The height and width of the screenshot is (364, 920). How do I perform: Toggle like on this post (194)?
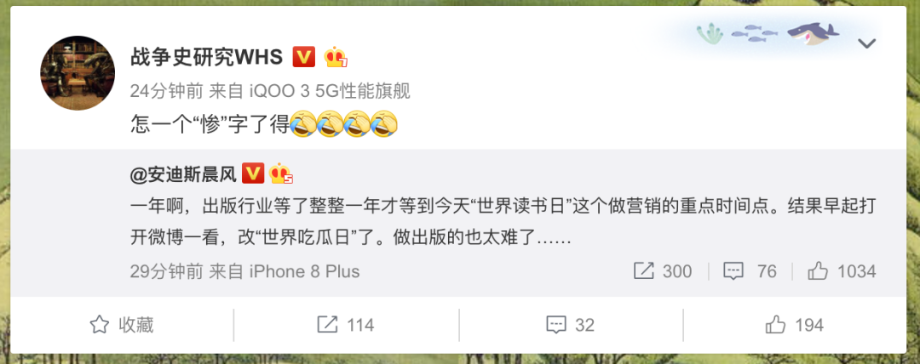tap(795, 325)
